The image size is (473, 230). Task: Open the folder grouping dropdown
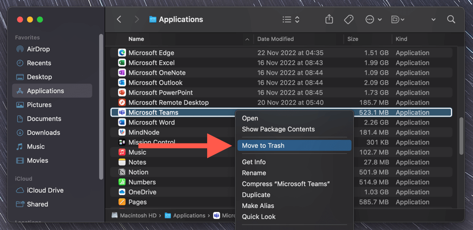click(x=398, y=19)
